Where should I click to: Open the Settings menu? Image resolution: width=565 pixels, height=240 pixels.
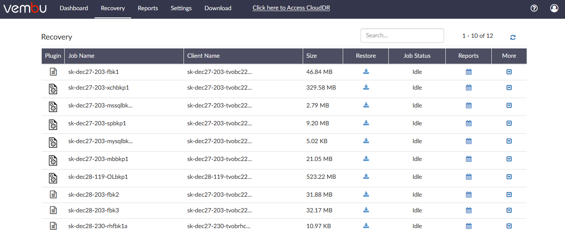click(181, 8)
